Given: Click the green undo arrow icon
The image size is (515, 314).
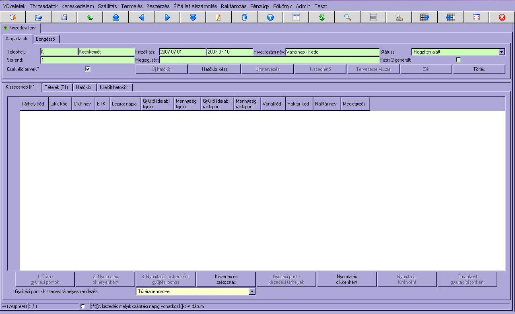Looking at the screenshot, I should (90, 17).
